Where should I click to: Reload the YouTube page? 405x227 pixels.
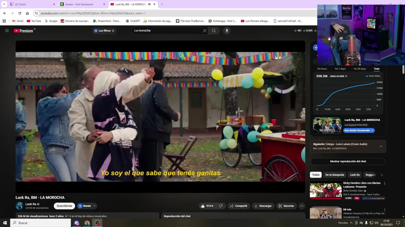click(x=20, y=13)
